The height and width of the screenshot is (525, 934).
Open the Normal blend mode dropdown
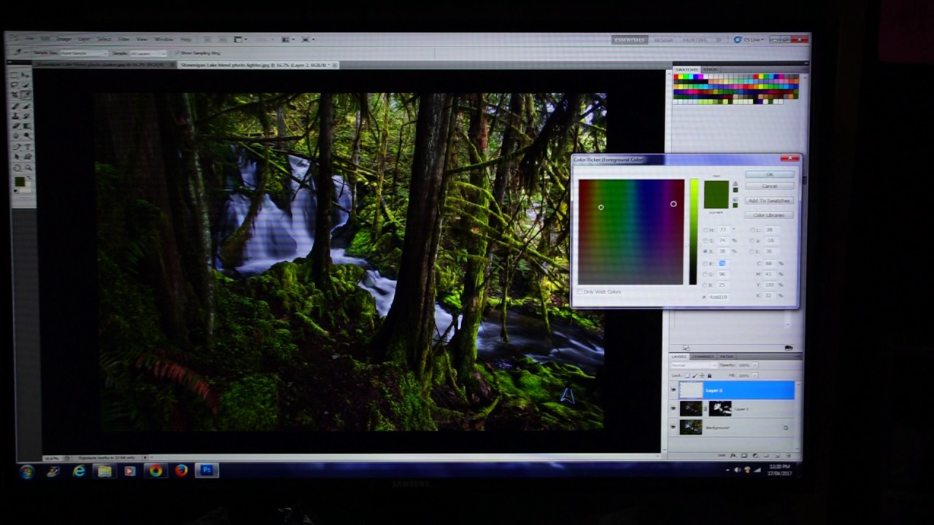(695, 365)
